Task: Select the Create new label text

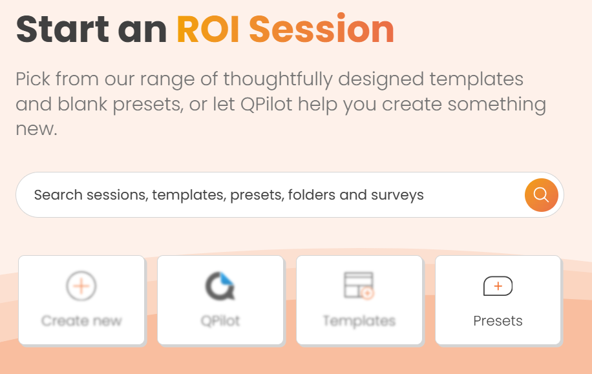Action: [81, 321]
